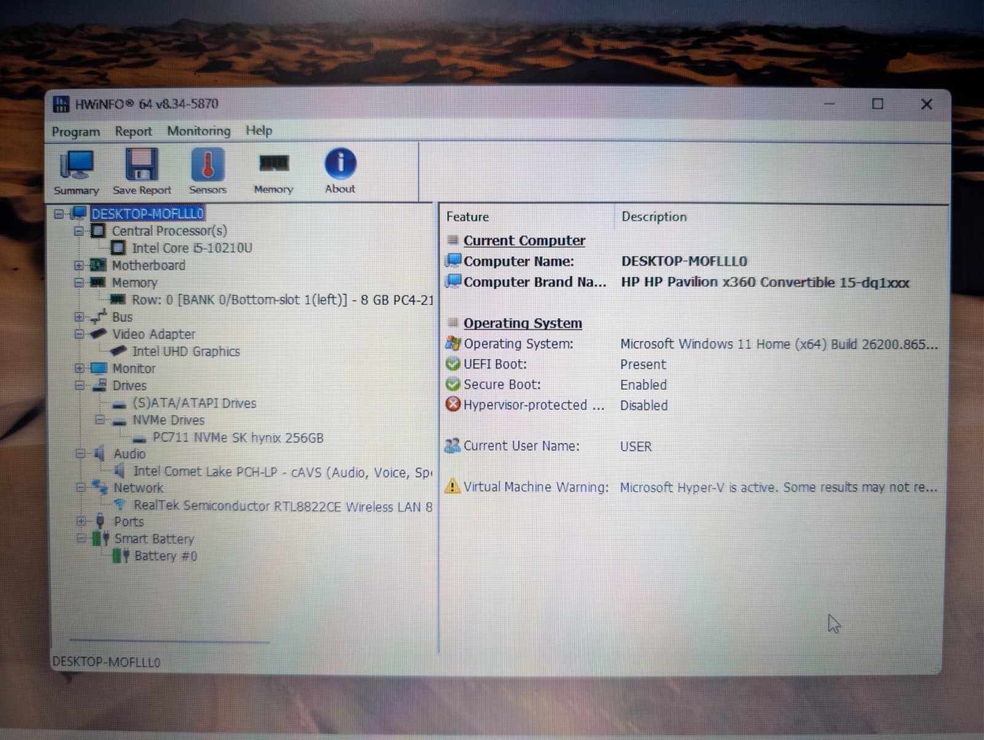Image resolution: width=984 pixels, height=740 pixels.
Task: Click the Monitor tree icon
Action: pos(98,368)
